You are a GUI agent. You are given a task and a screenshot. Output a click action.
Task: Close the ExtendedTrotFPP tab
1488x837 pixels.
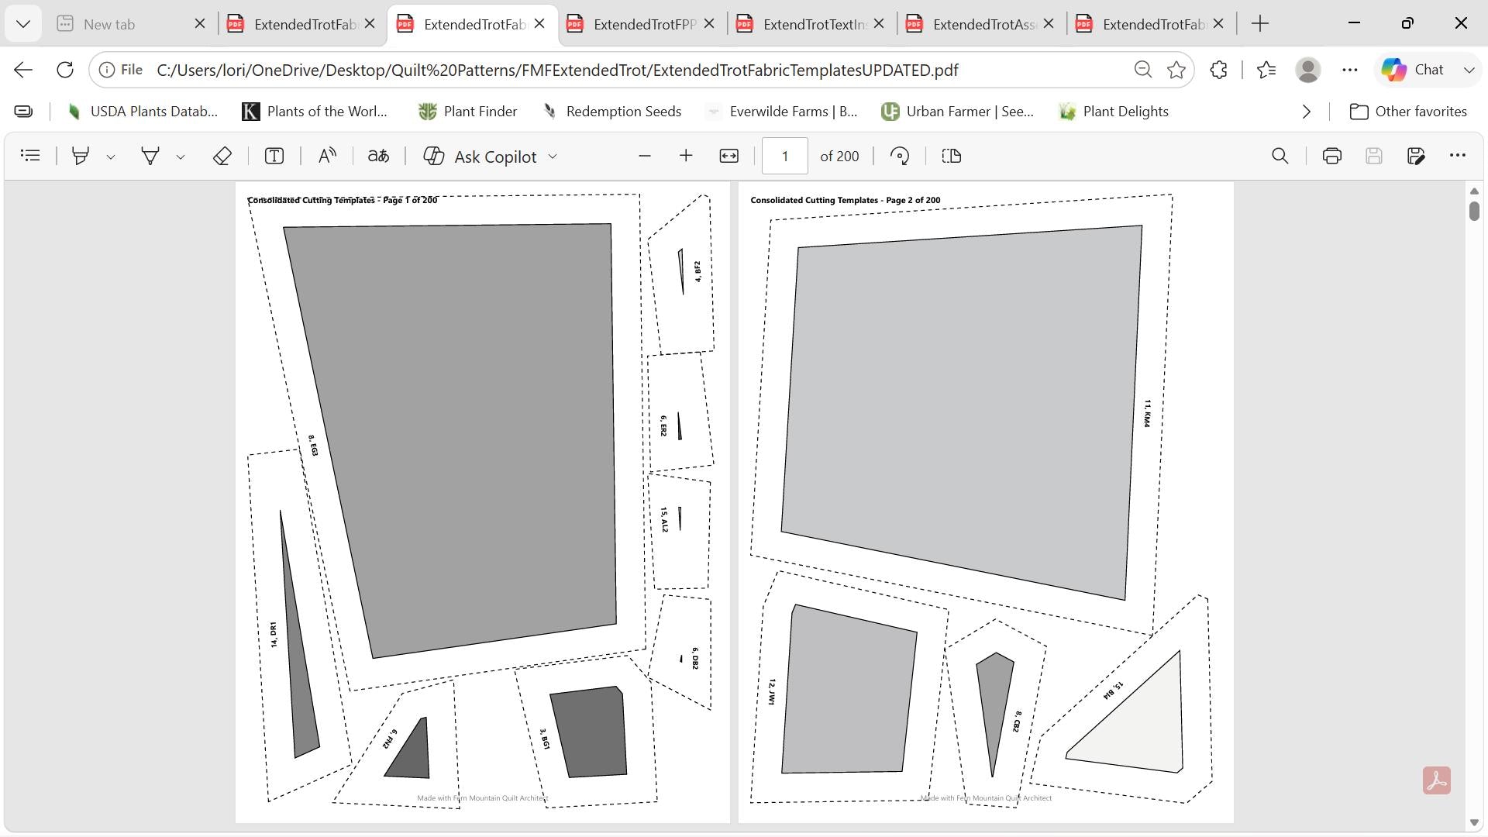709,24
